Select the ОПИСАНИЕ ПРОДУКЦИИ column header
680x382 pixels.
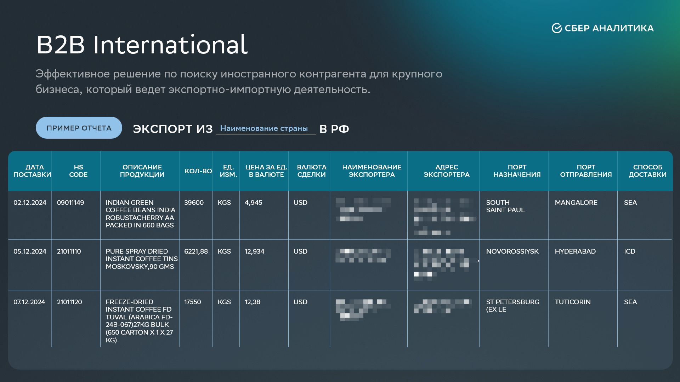click(142, 171)
